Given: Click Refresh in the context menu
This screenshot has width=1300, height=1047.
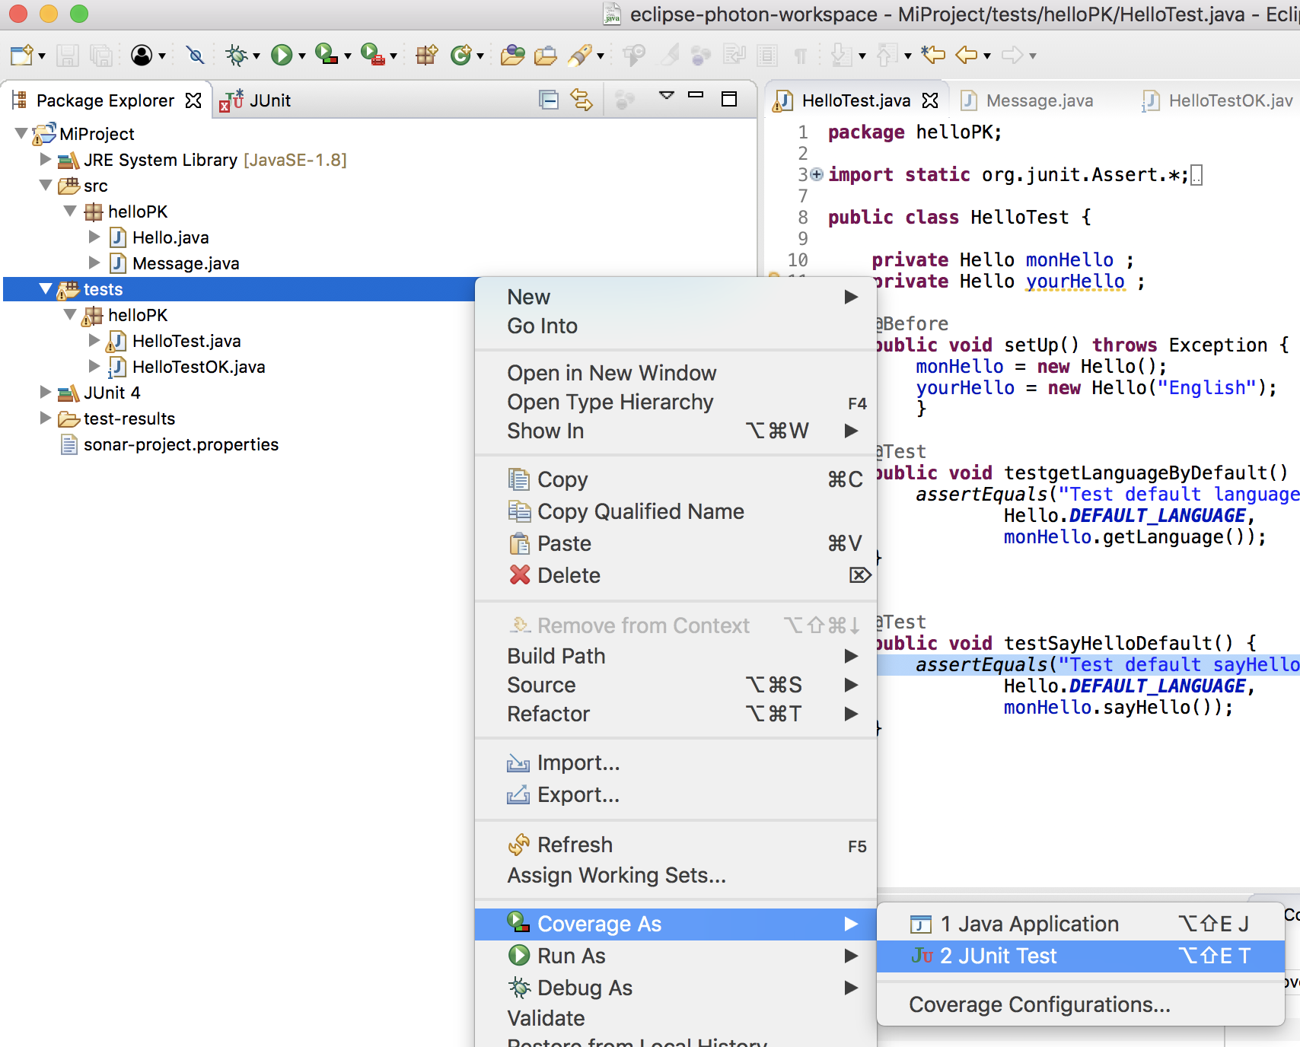Looking at the screenshot, I should [x=575, y=845].
